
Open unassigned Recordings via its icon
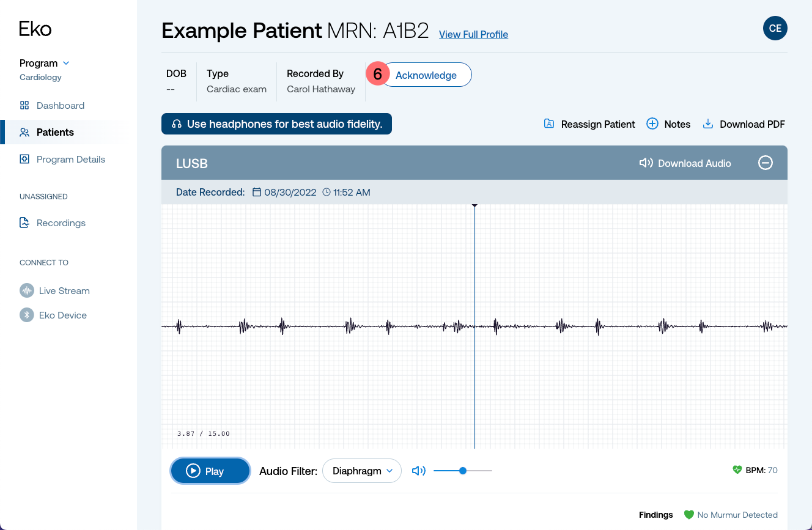pyautogui.click(x=24, y=223)
